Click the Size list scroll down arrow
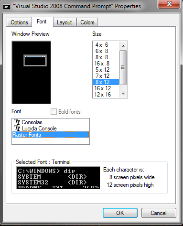The image size is (183, 226). (x=123, y=94)
